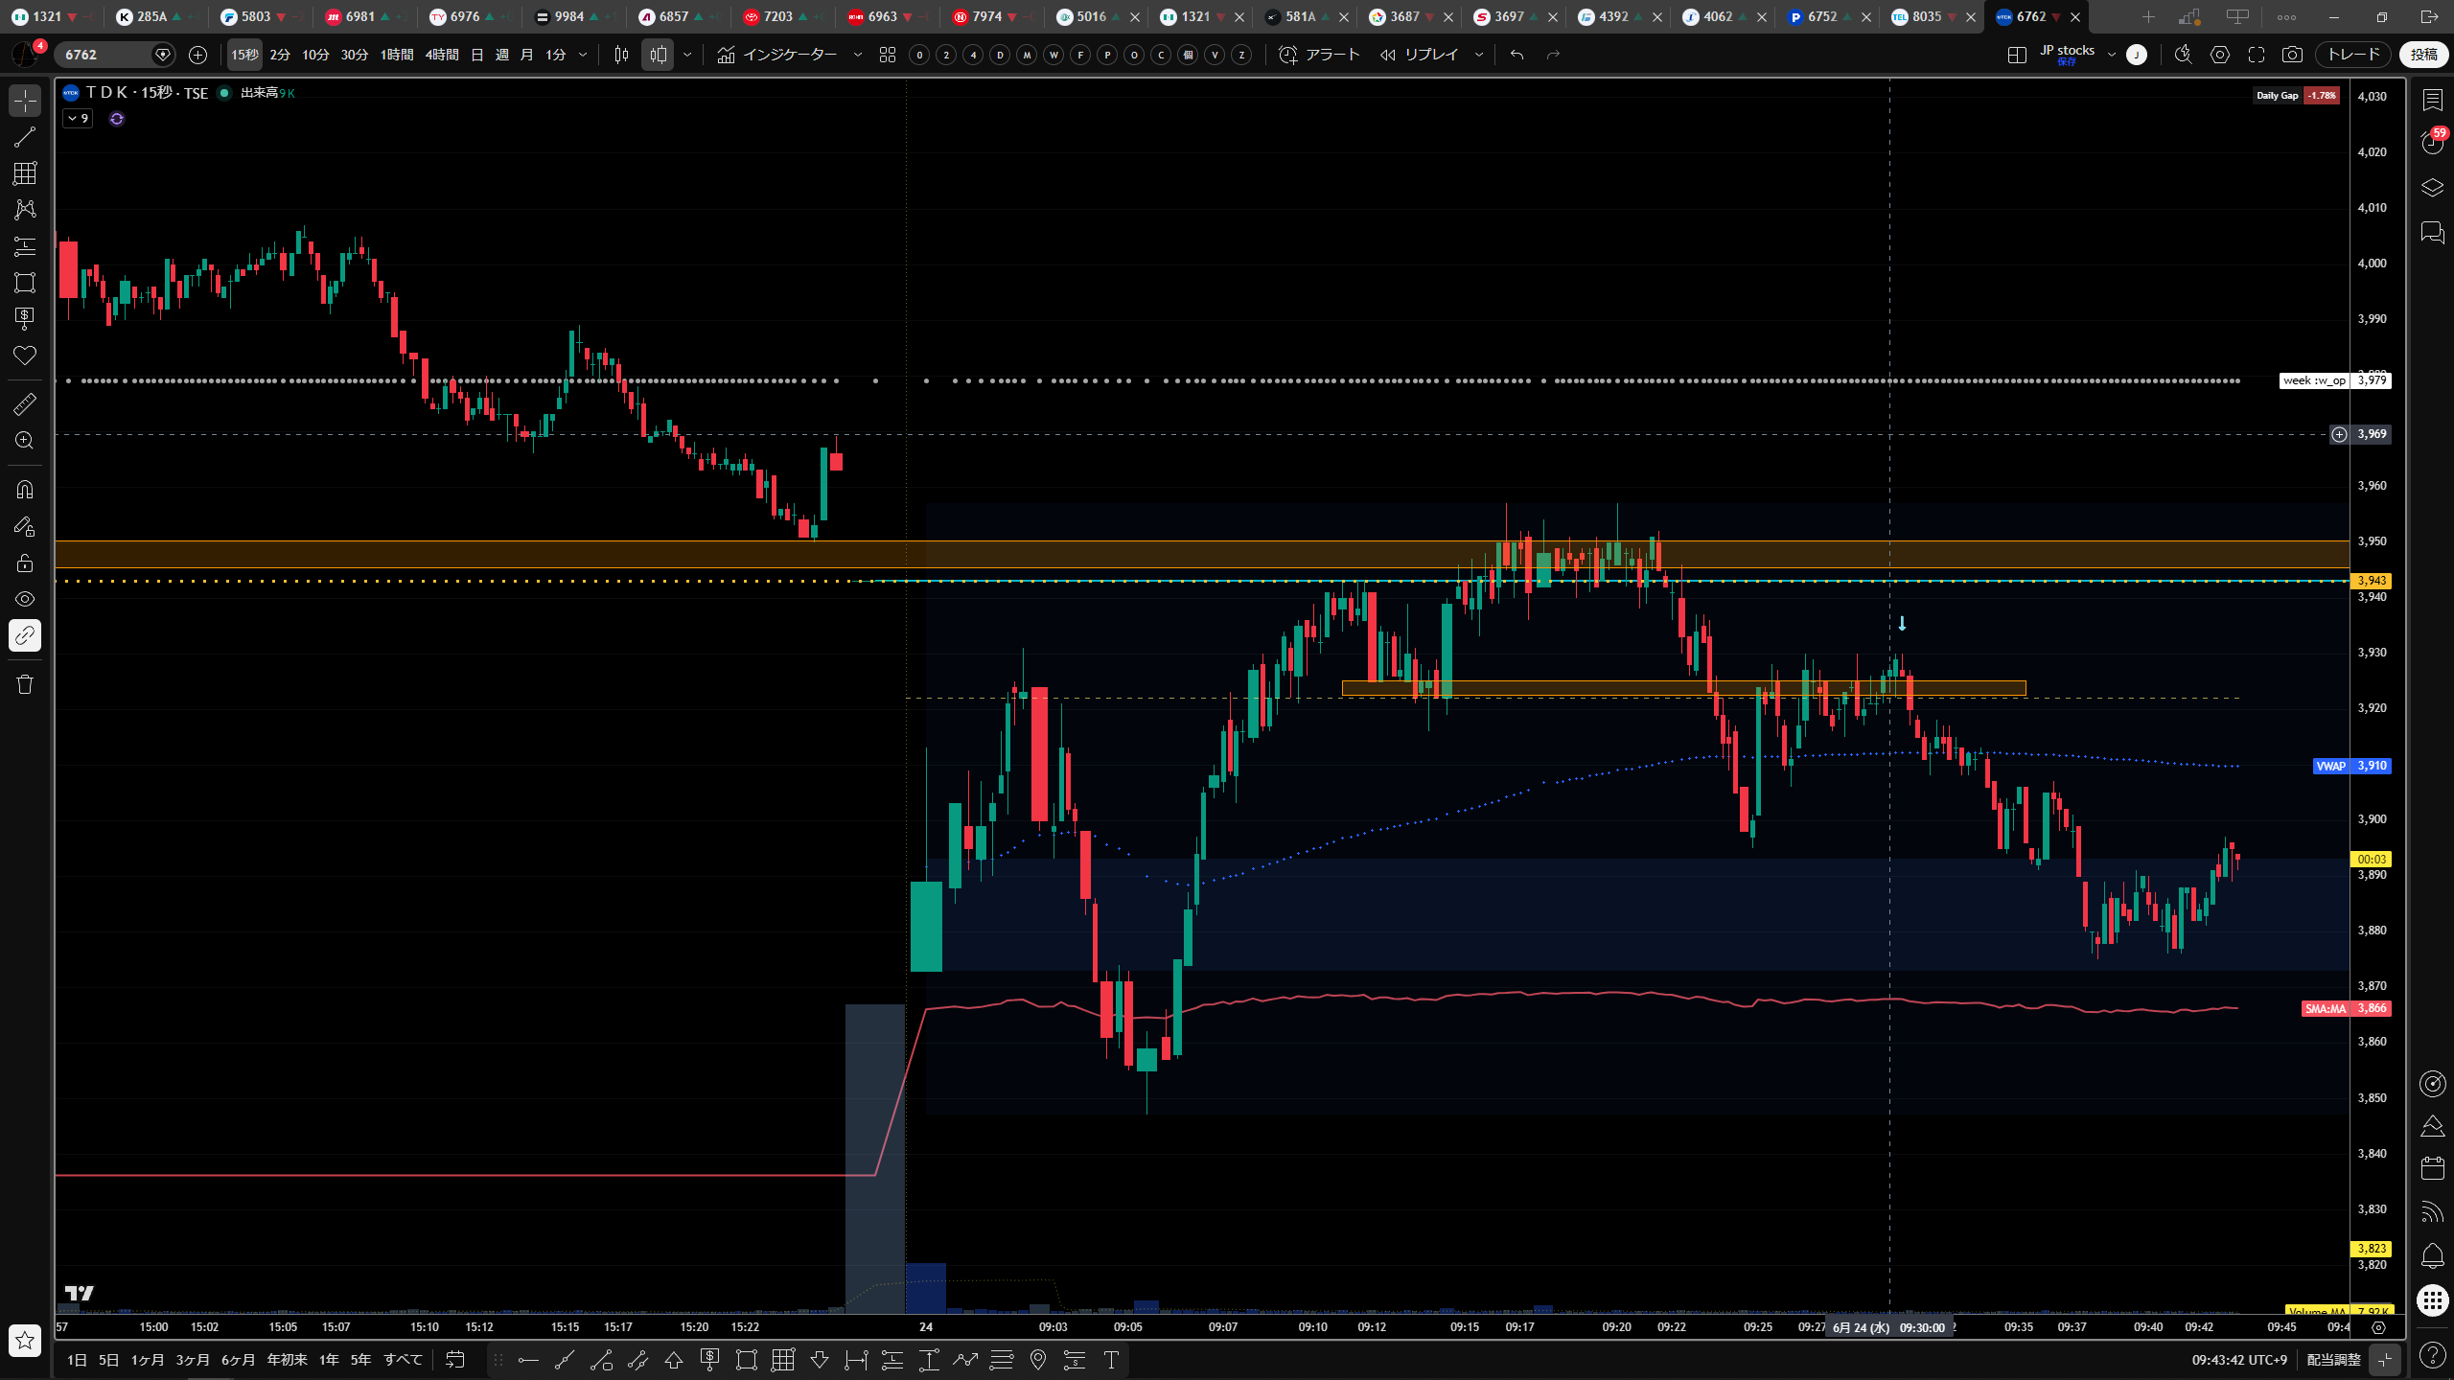Expand the indicator templates dropdown arrow

pos(858,55)
